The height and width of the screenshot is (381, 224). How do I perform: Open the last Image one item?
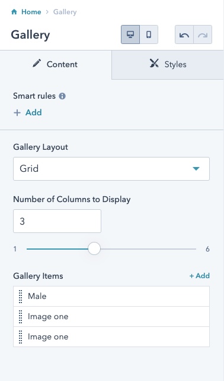pyautogui.click(x=111, y=337)
